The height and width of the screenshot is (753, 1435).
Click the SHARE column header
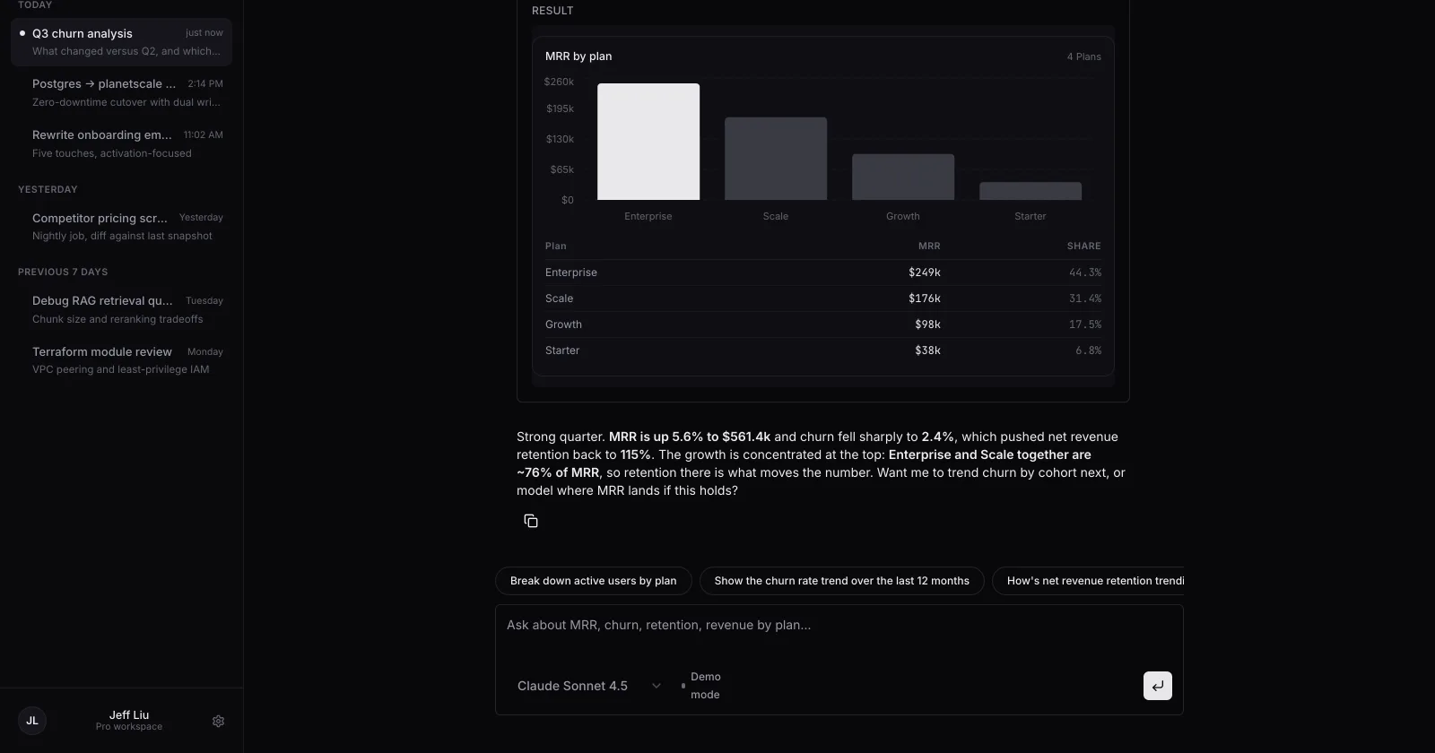(x=1083, y=246)
